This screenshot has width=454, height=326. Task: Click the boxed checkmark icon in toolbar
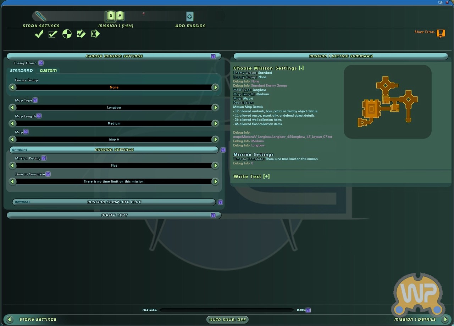point(53,34)
